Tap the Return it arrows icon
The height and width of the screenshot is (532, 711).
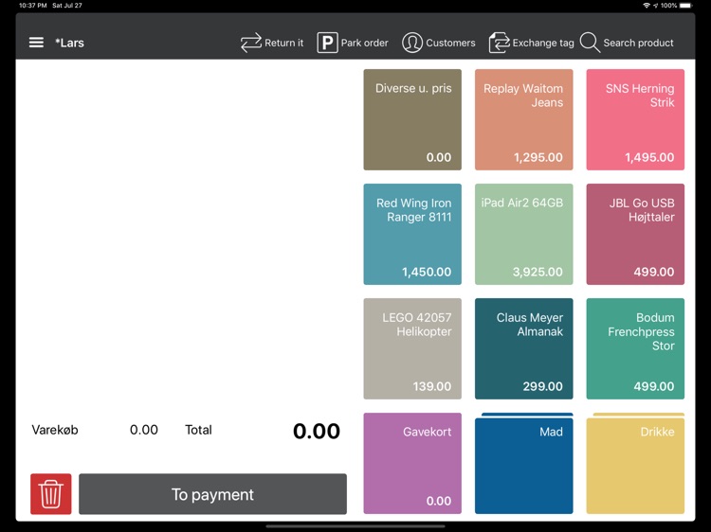(251, 43)
